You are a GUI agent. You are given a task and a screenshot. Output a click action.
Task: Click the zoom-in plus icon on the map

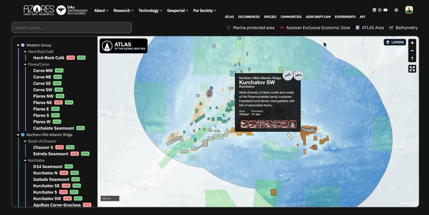412,43
